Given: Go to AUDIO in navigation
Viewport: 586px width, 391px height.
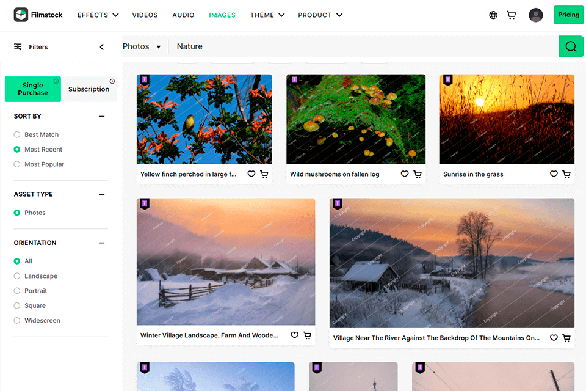Looking at the screenshot, I should point(183,15).
